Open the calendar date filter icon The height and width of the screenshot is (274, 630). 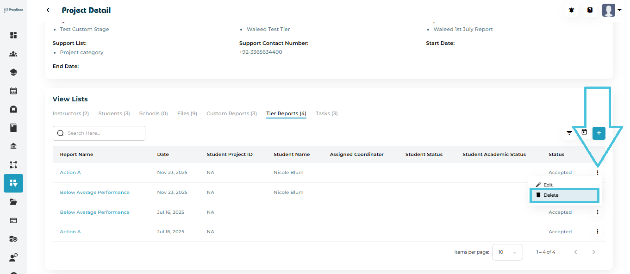[584, 132]
